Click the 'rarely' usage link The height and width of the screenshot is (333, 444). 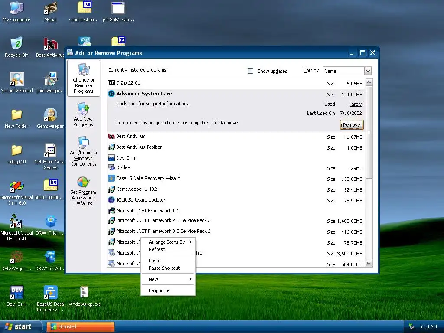pos(356,104)
